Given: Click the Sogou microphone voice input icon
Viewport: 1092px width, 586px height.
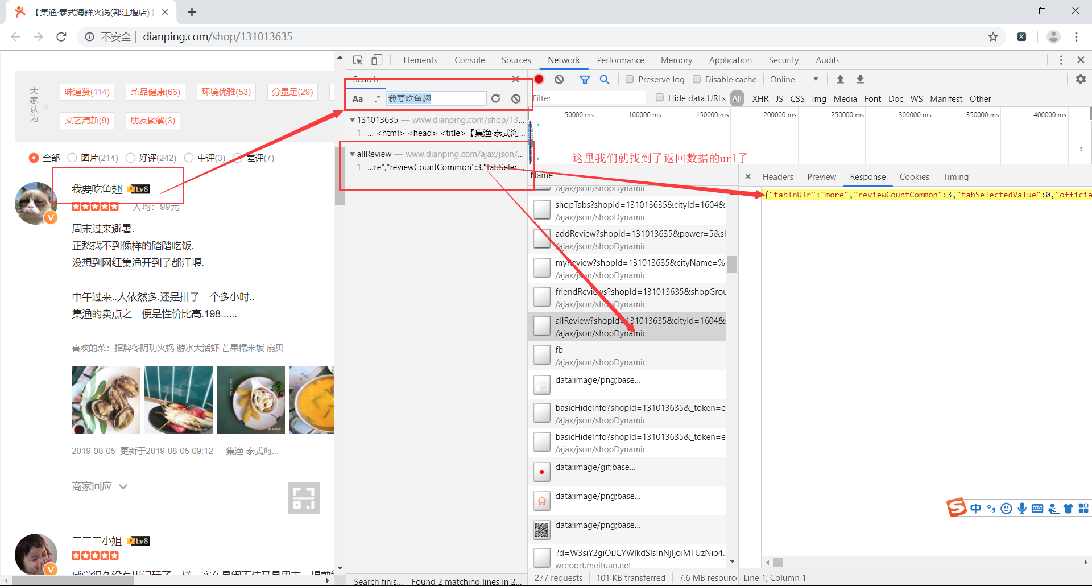Looking at the screenshot, I should [1022, 509].
